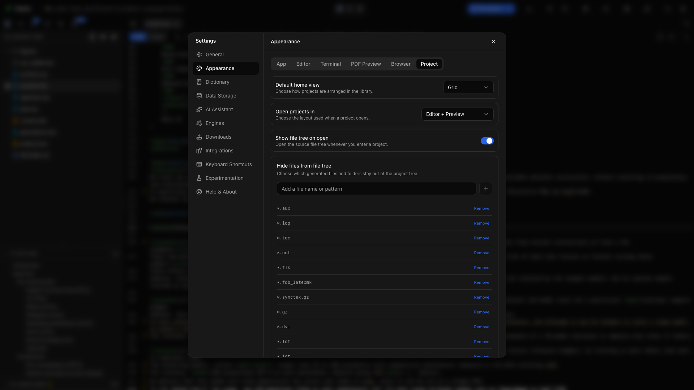This screenshot has height=390, width=694.
Task: Click plus icon to add file pattern
Action: coord(486,188)
